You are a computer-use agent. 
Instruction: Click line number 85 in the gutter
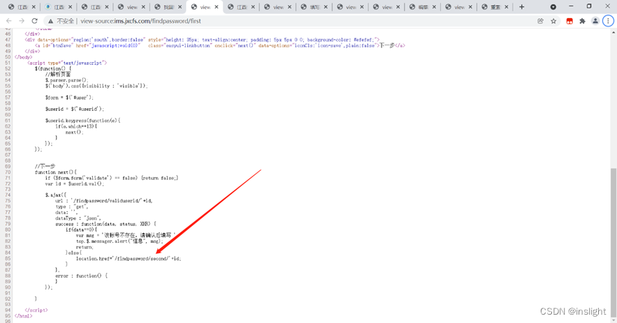[x=8, y=259]
